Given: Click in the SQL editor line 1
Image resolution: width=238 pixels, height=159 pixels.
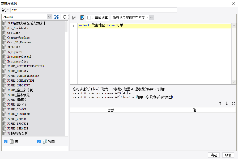Looking at the screenshot, I should [x=155, y=25].
